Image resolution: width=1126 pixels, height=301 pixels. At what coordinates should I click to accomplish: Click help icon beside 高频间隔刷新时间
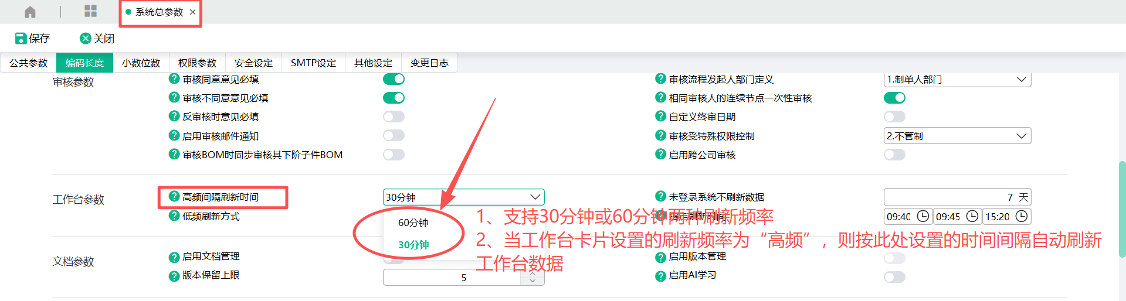pos(174,197)
